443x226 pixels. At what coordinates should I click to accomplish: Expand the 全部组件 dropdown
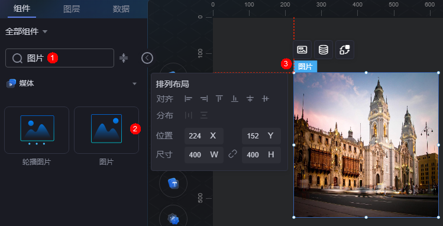26,31
